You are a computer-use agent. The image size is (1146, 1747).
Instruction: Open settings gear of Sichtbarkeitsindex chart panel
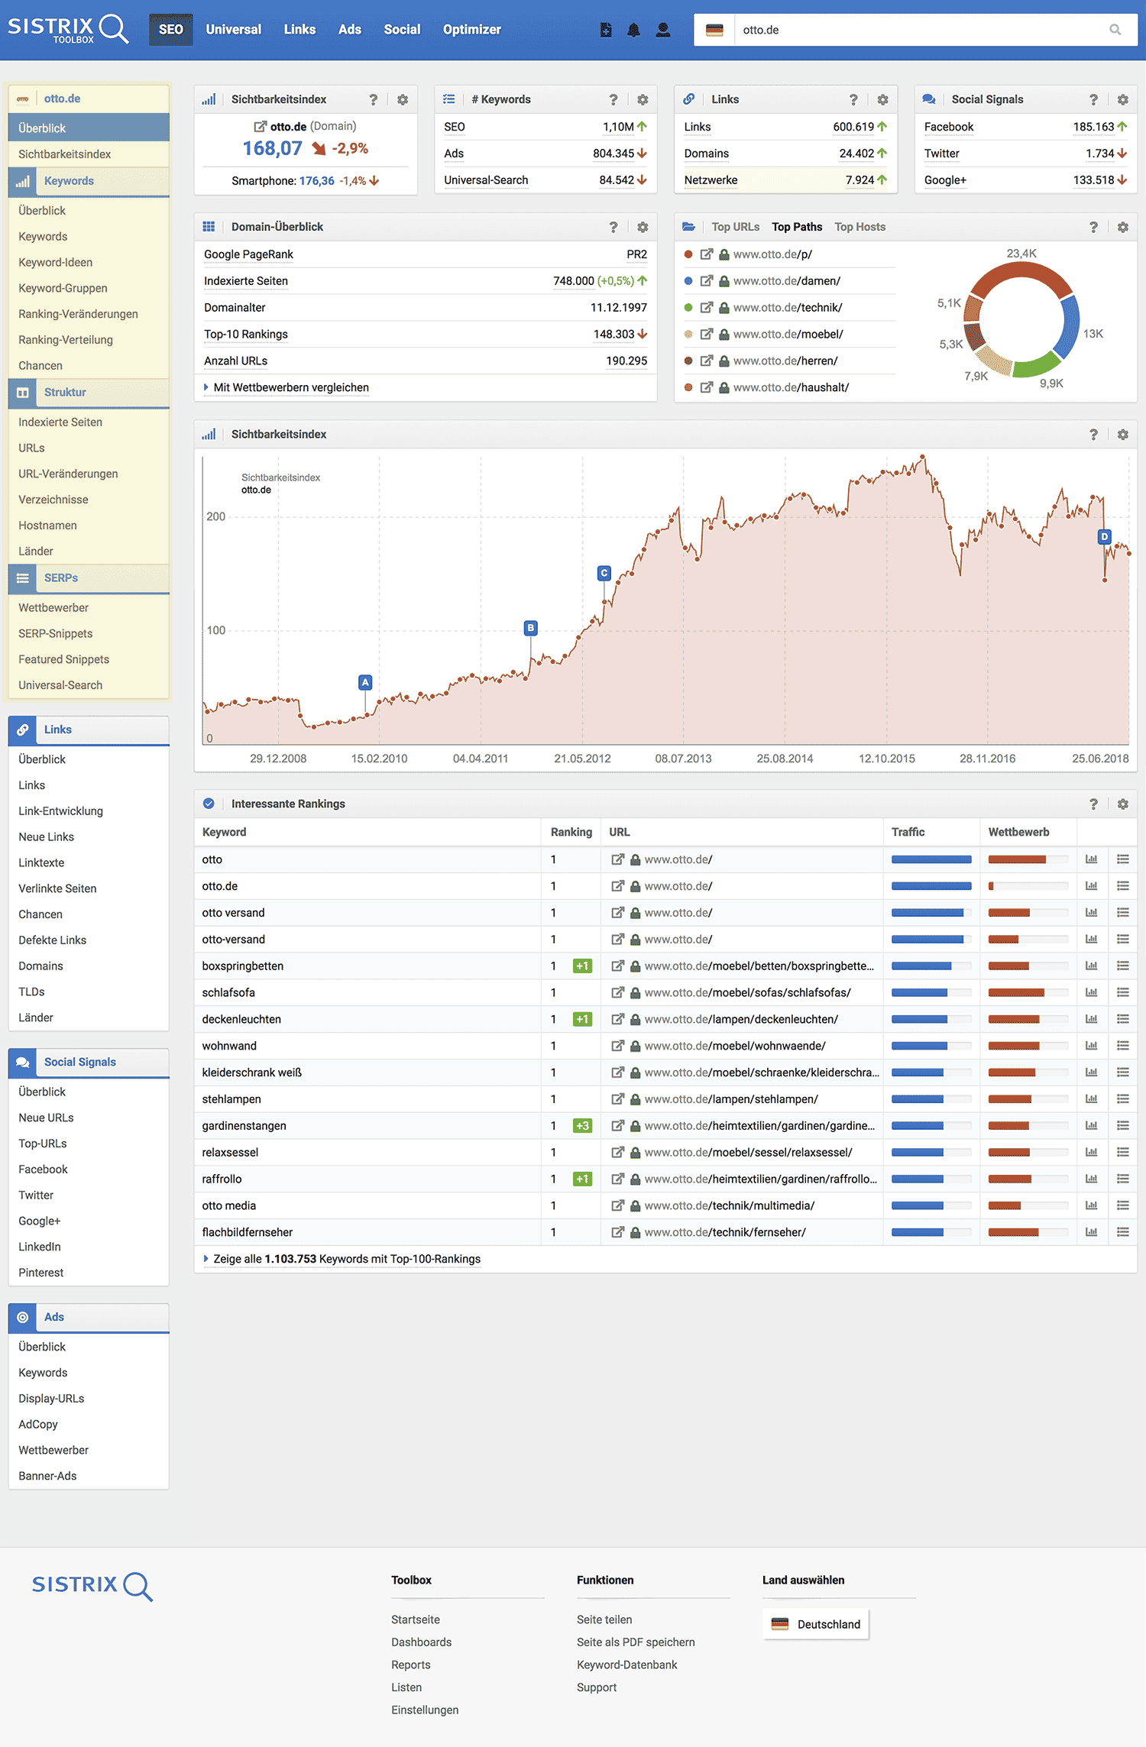coord(1122,434)
